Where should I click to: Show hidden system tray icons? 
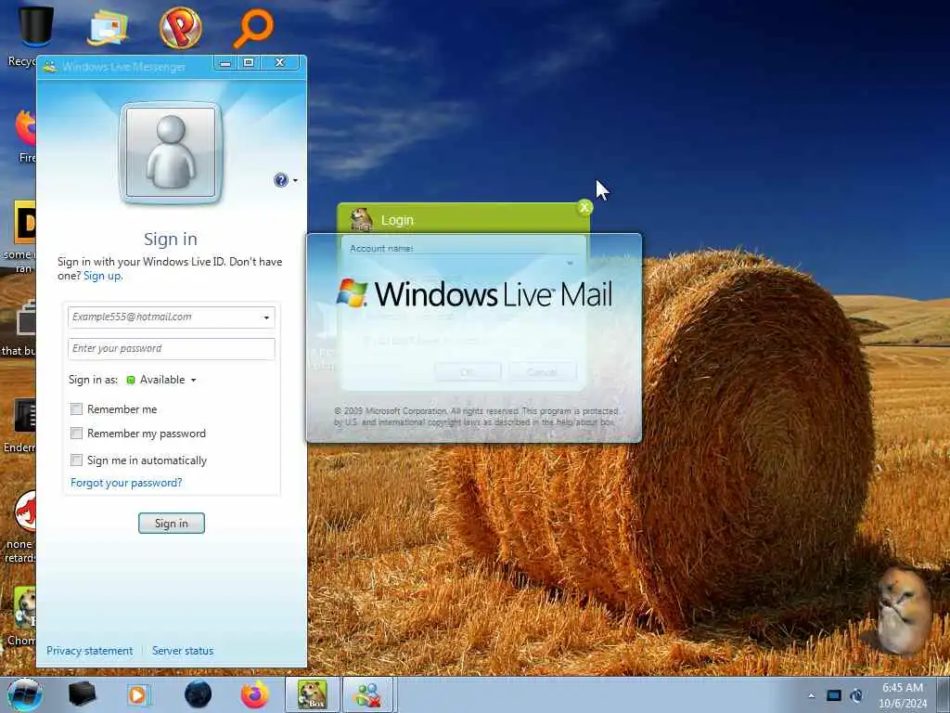[x=811, y=696]
